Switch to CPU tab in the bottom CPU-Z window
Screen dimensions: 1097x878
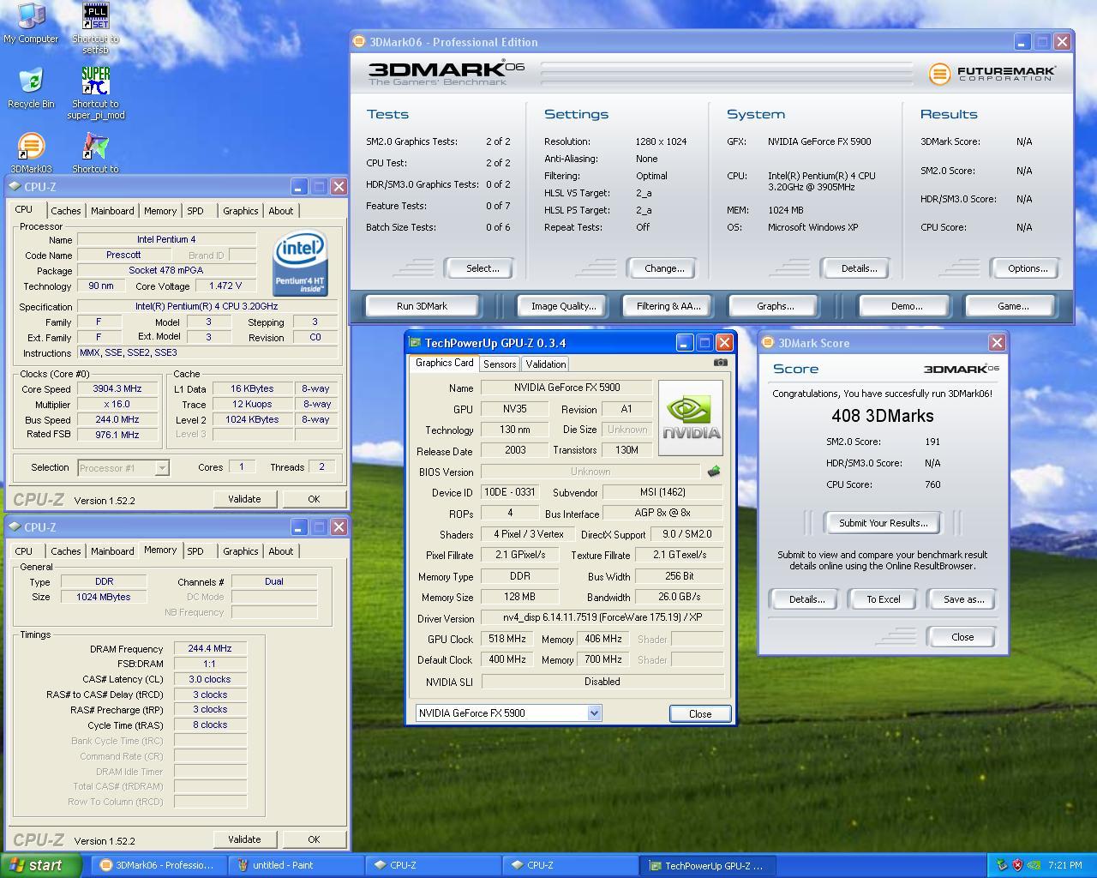point(24,551)
